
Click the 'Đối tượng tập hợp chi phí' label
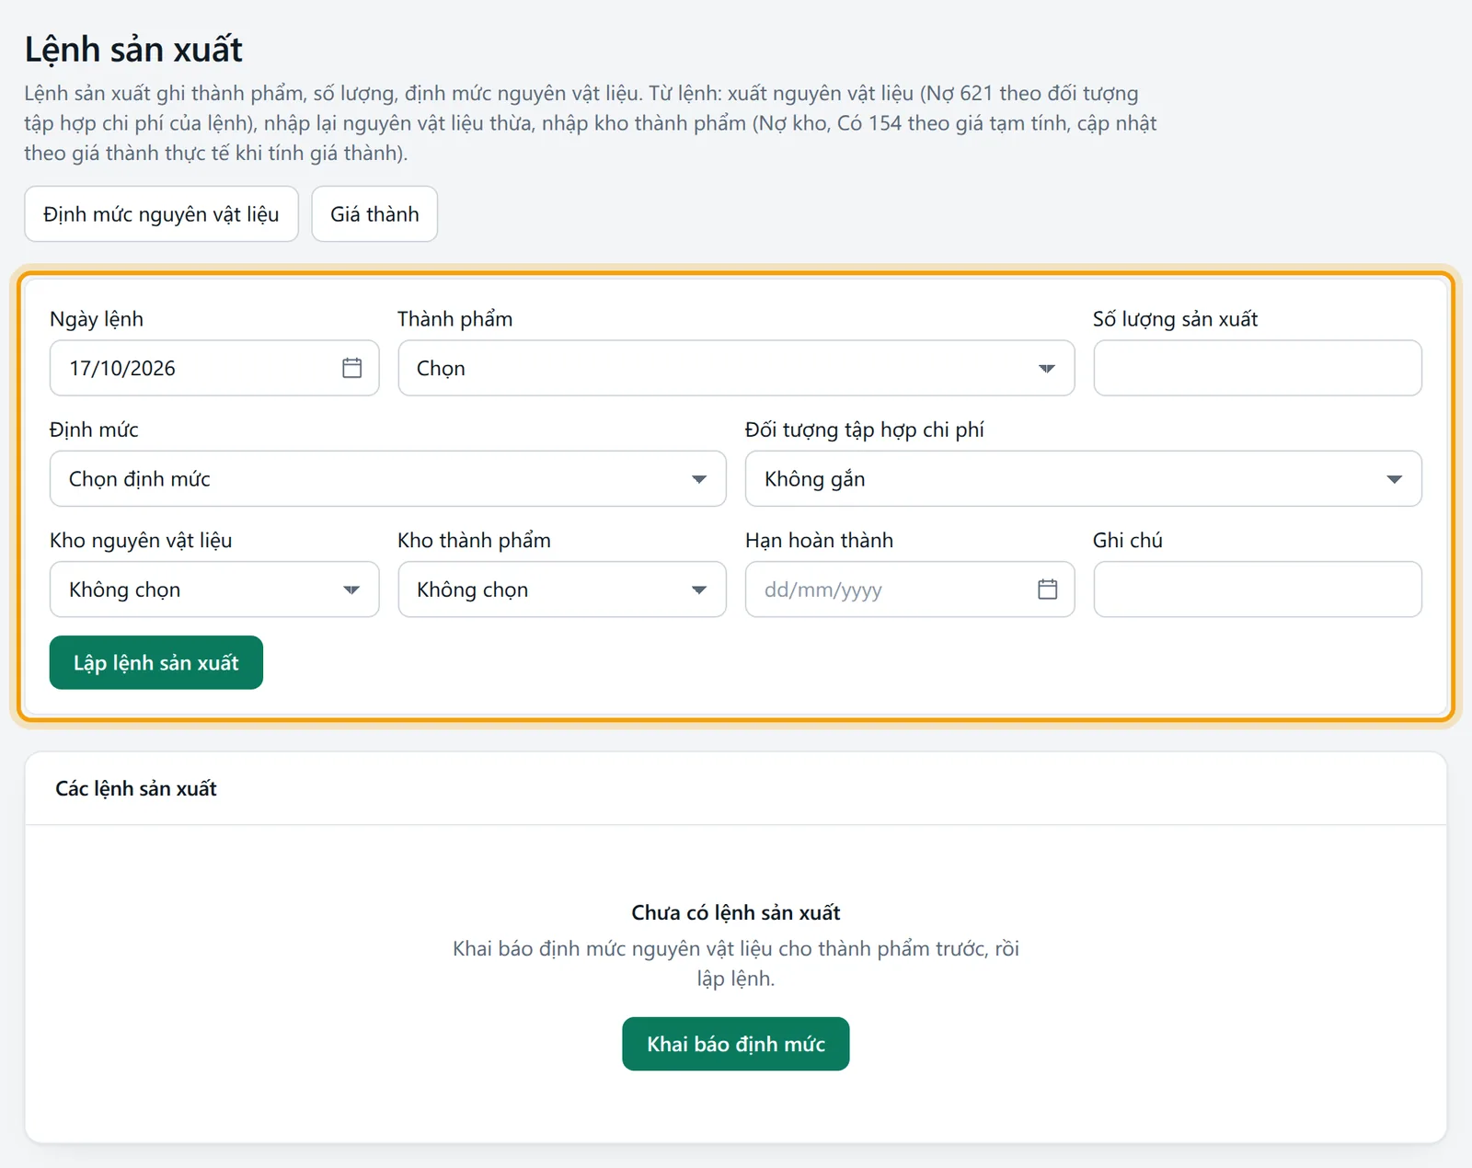865,429
